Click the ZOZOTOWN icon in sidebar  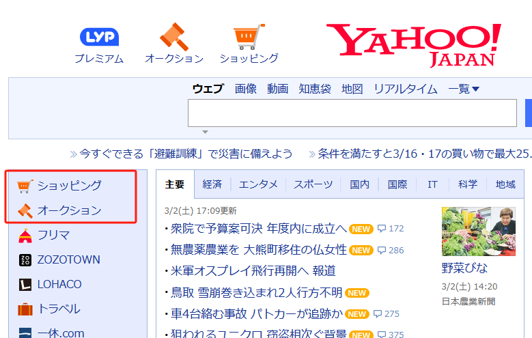25,259
